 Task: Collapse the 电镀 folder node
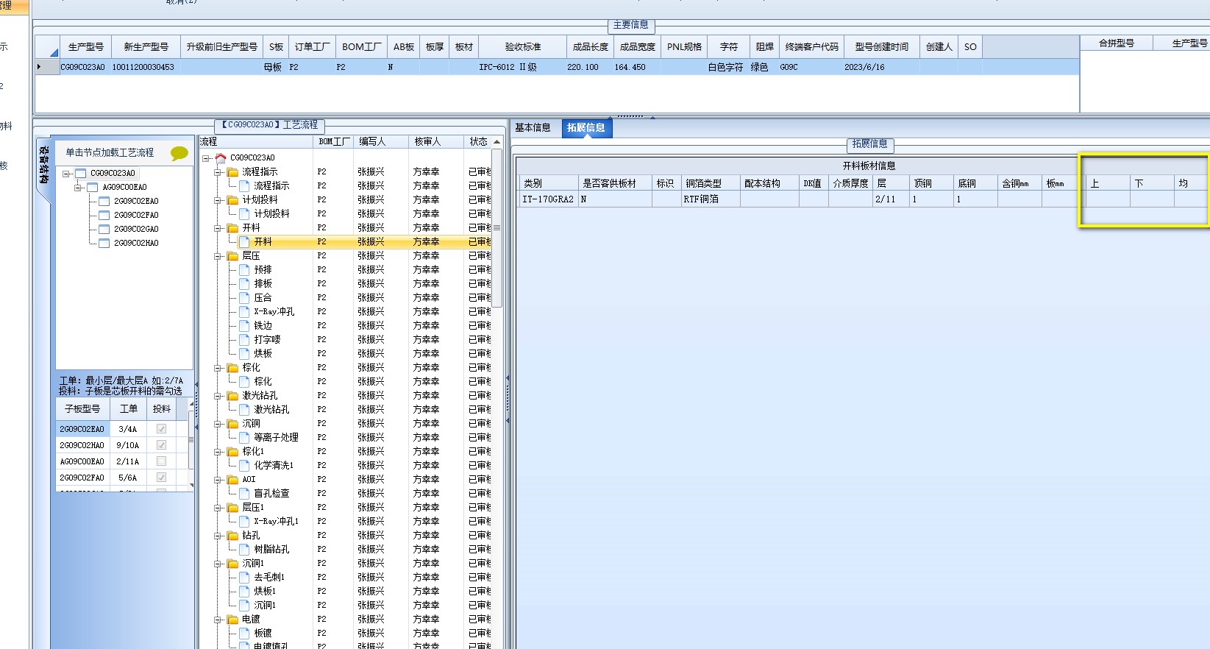[x=218, y=620]
